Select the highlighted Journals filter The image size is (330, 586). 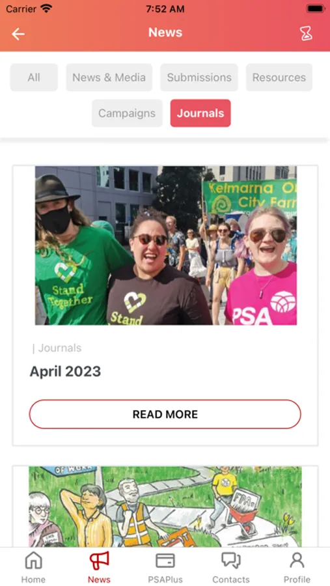pos(200,113)
